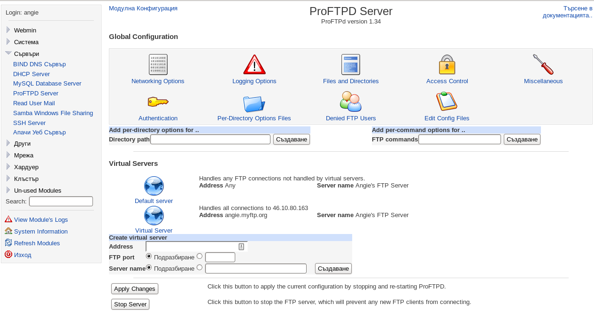Open SSH Server module
Screen dimensions: 594x312
[29, 123]
